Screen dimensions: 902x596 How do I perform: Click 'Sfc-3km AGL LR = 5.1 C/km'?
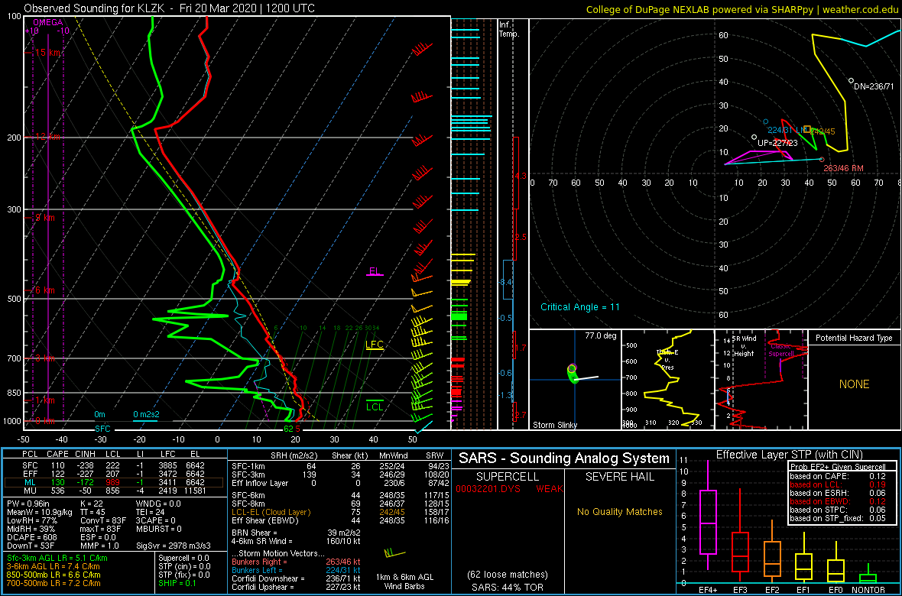(x=57, y=558)
